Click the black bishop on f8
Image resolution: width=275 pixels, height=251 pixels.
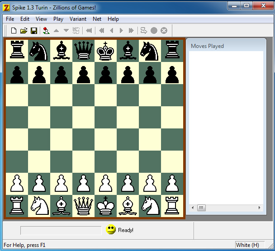click(x=128, y=51)
